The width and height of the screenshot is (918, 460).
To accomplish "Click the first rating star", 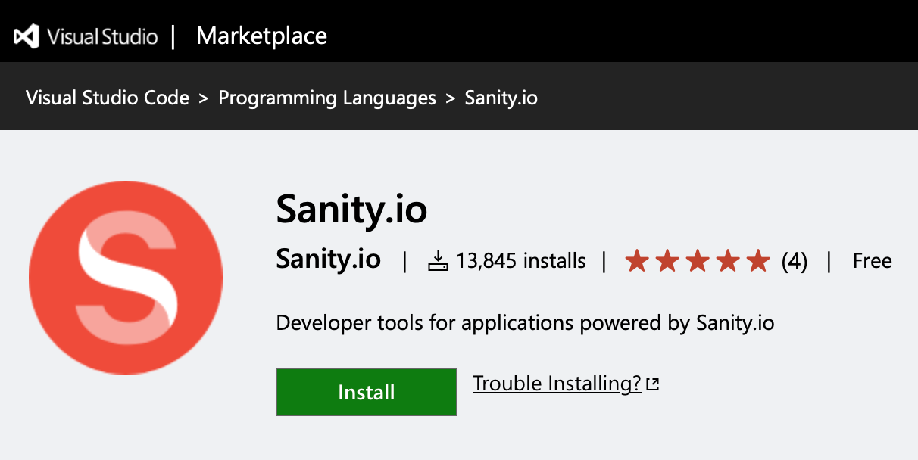I will click(x=639, y=260).
